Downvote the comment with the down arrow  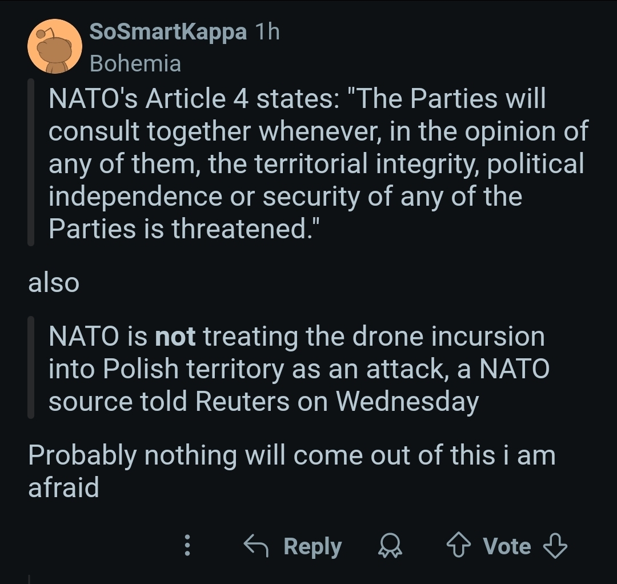(555, 546)
